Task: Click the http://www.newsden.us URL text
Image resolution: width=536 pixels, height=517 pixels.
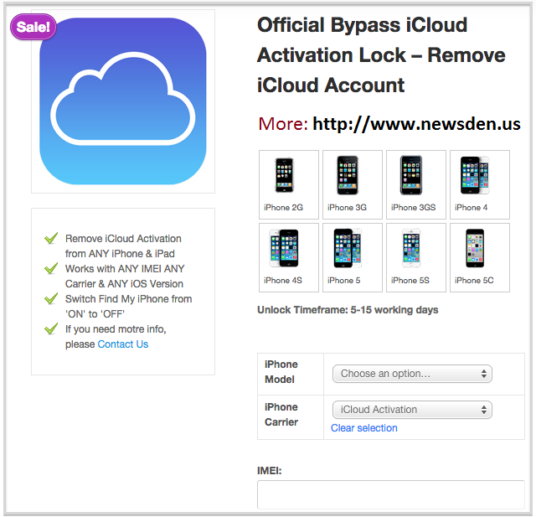Action: click(417, 124)
